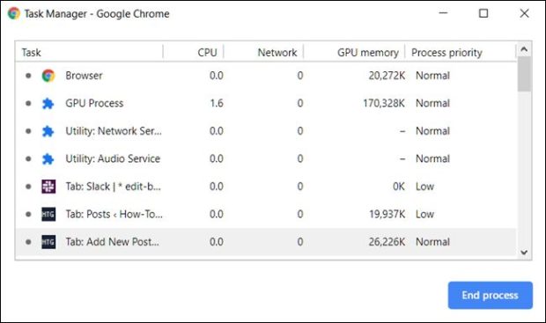Maximize the Task Manager window
This screenshot has width=546, height=323.
coord(483,13)
